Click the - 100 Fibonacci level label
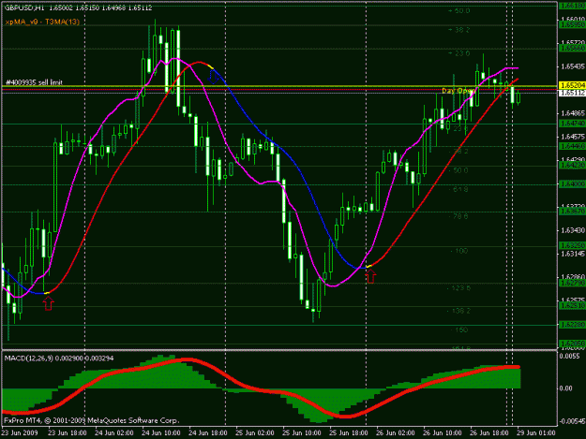 [x=458, y=251]
